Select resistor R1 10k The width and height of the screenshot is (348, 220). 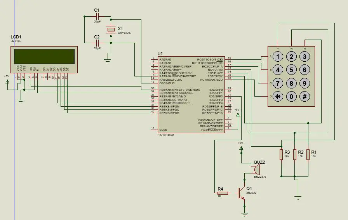[308, 154]
